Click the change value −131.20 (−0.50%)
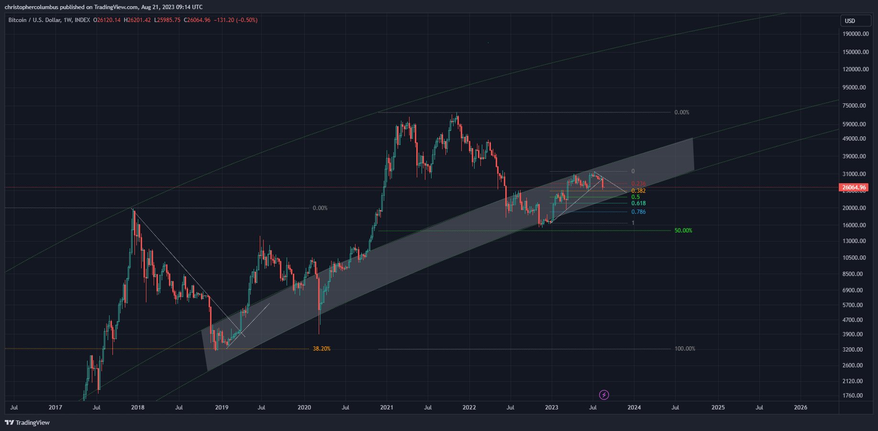Image resolution: width=878 pixels, height=431 pixels. pyautogui.click(x=235, y=20)
